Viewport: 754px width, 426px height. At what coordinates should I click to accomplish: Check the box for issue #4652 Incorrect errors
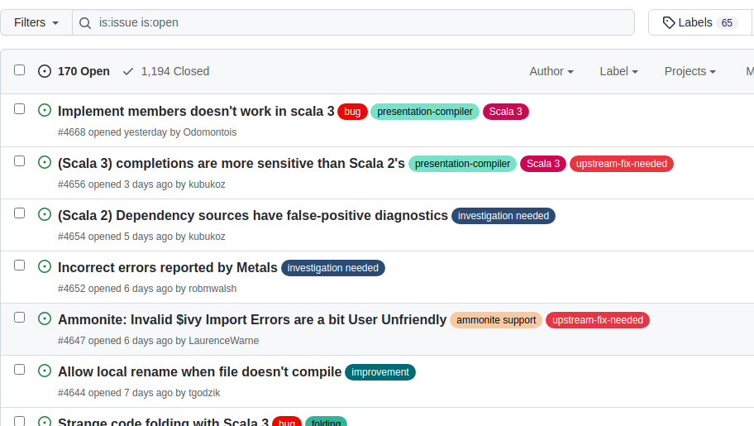click(x=19, y=266)
